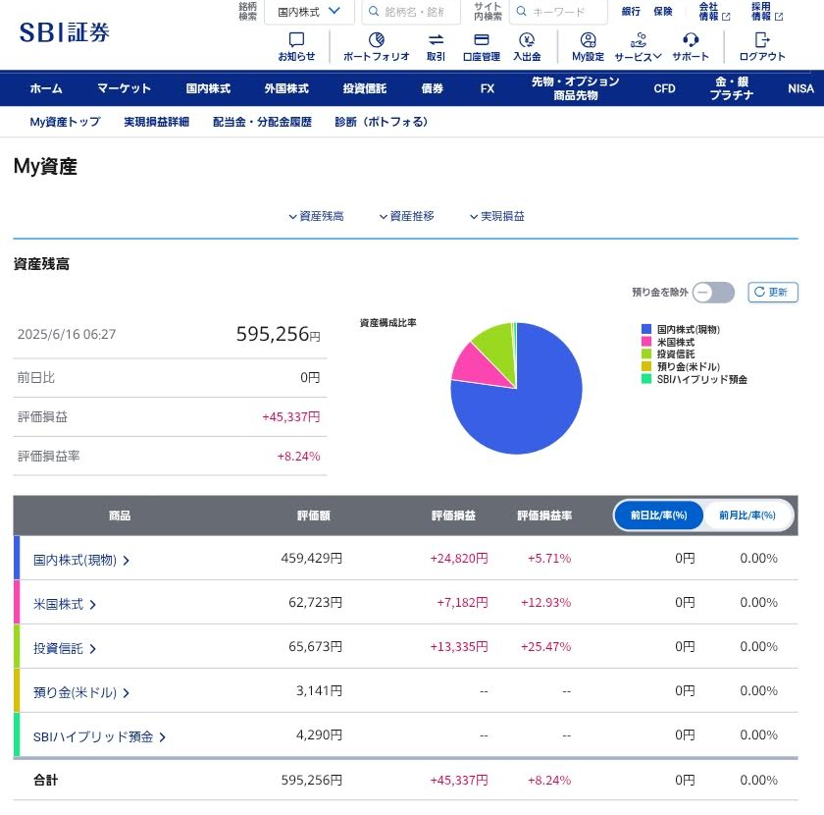Open the 入出金 deposit/withdrawal icon
Viewport: 824px width, 815px height.
pyautogui.click(x=527, y=40)
